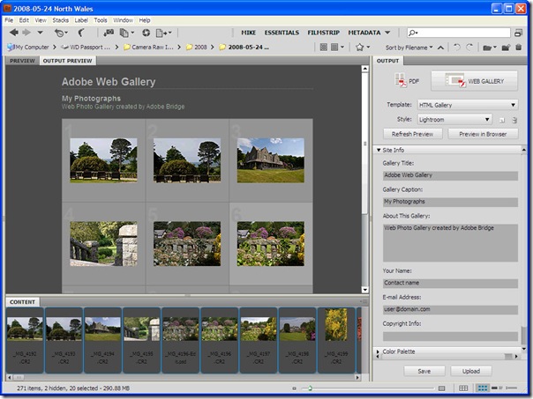Open the Edit menu
The image size is (533, 399).
click(24, 20)
